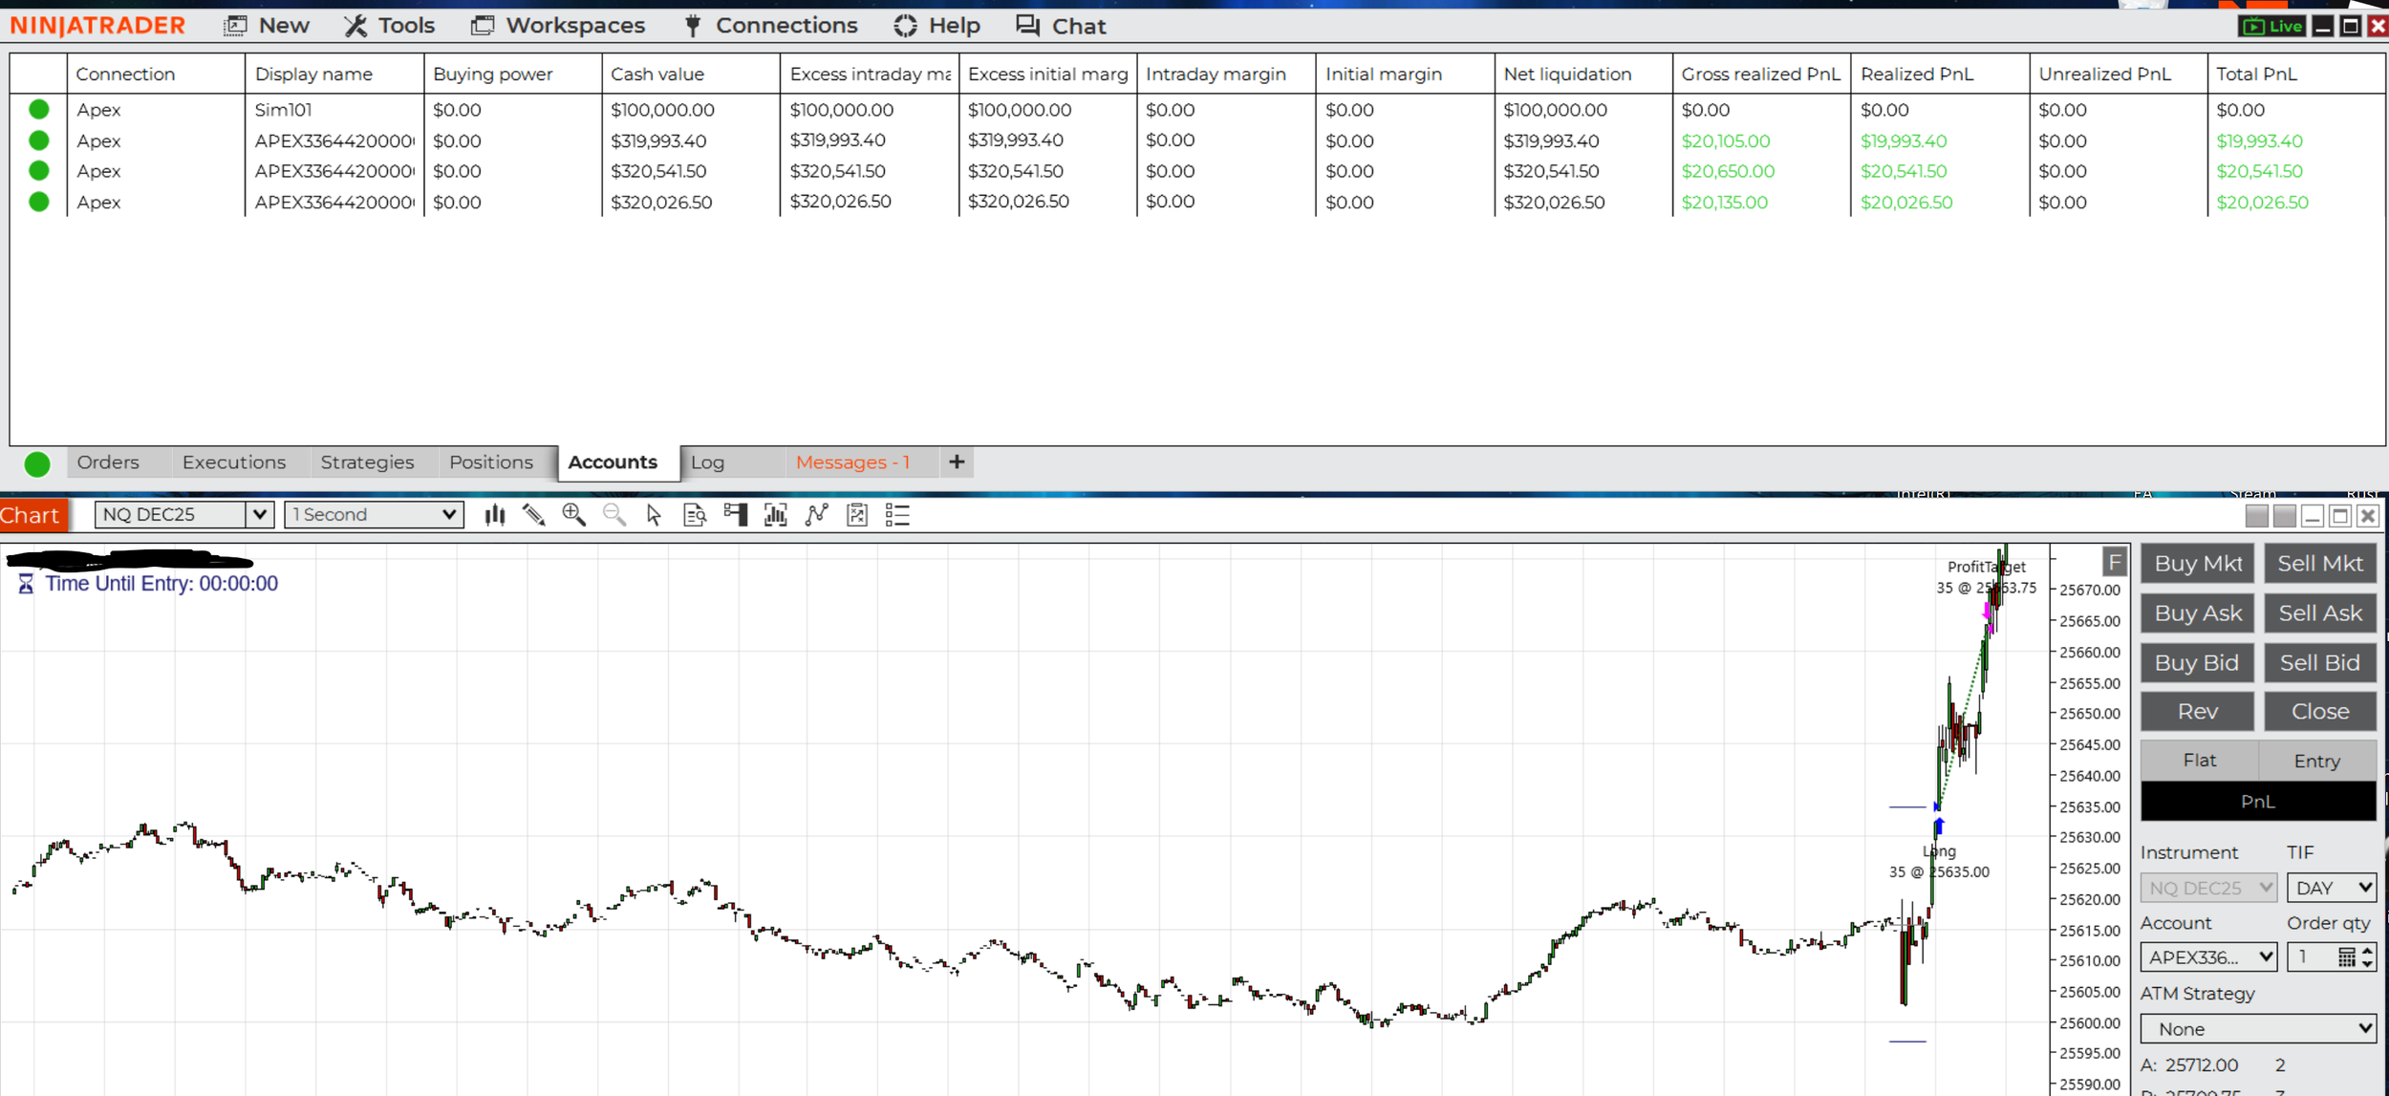Open the Chart Trader panel icon
This screenshot has height=1096, width=2389.
[x=737, y=515]
